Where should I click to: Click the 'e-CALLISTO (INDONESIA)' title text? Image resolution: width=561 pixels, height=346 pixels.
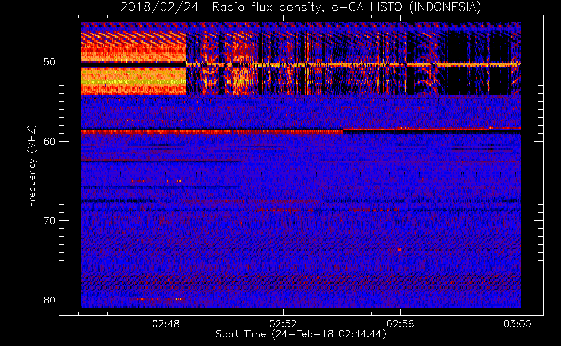click(x=406, y=7)
